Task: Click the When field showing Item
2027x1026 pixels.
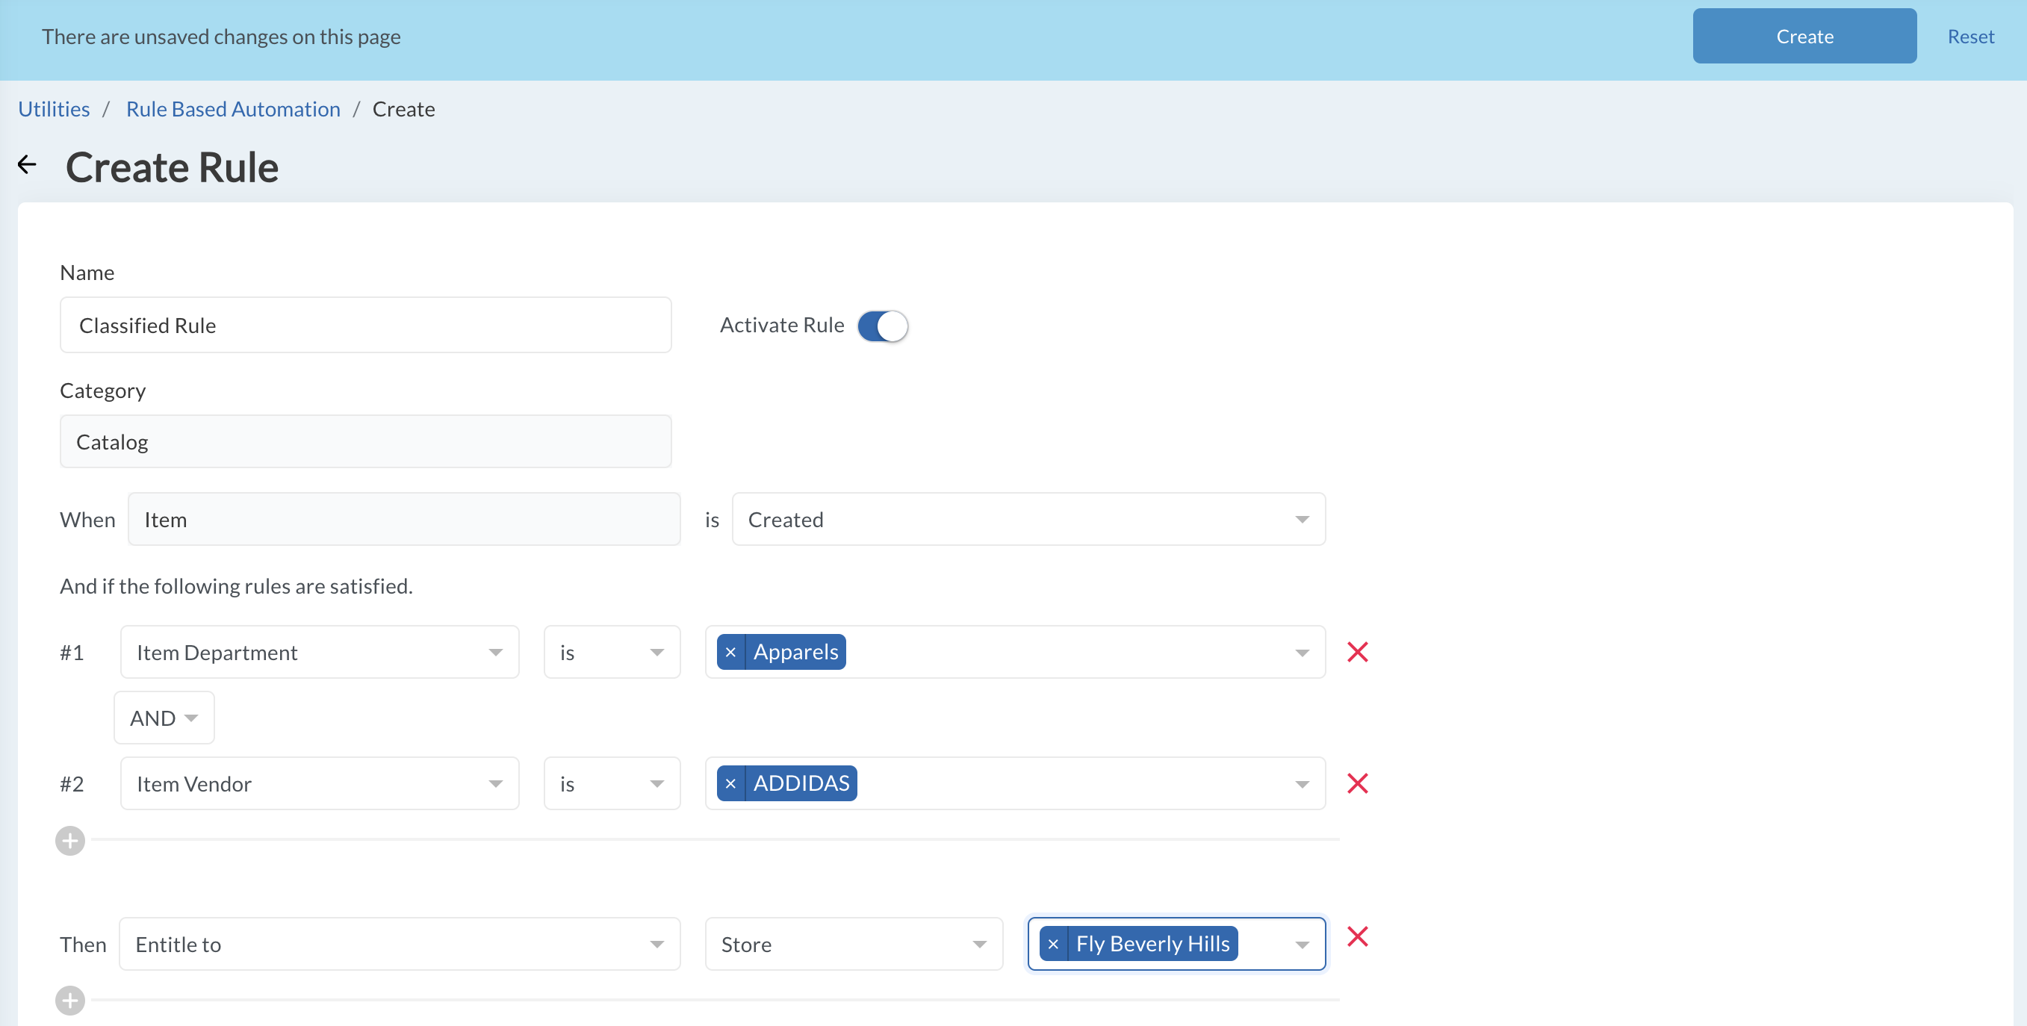Action: (403, 519)
